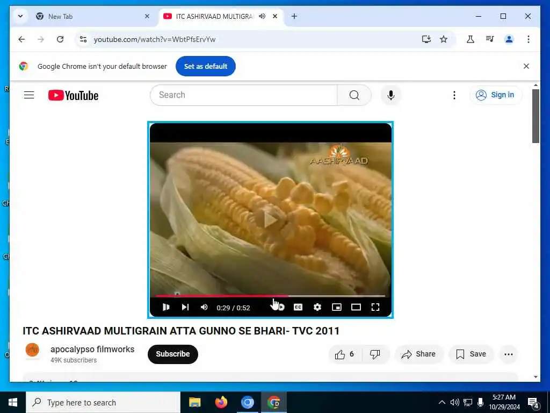
Task: Dislike this video
Action: (x=375, y=354)
